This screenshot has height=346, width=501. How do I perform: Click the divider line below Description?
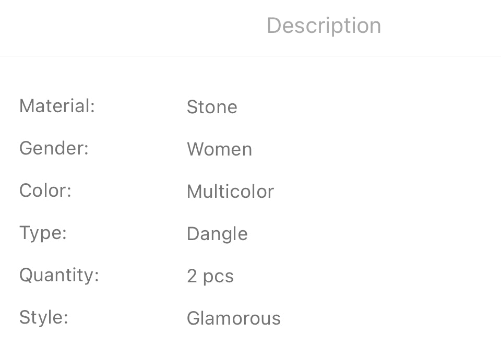(x=250, y=56)
